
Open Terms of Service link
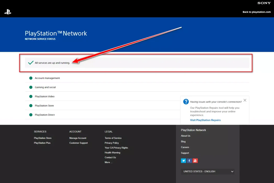click(113, 138)
